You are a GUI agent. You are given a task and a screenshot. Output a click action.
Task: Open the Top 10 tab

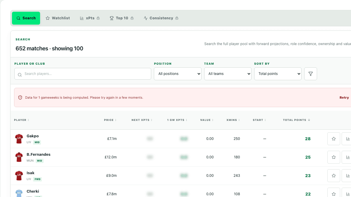click(122, 18)
